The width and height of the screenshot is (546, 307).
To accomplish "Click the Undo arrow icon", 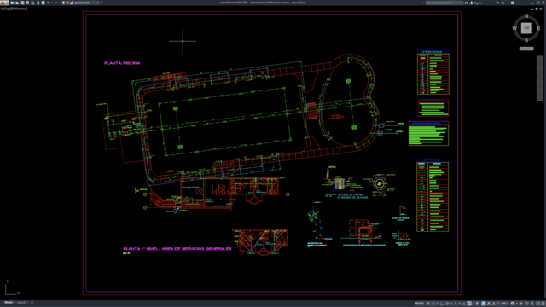I will point(49,3).
